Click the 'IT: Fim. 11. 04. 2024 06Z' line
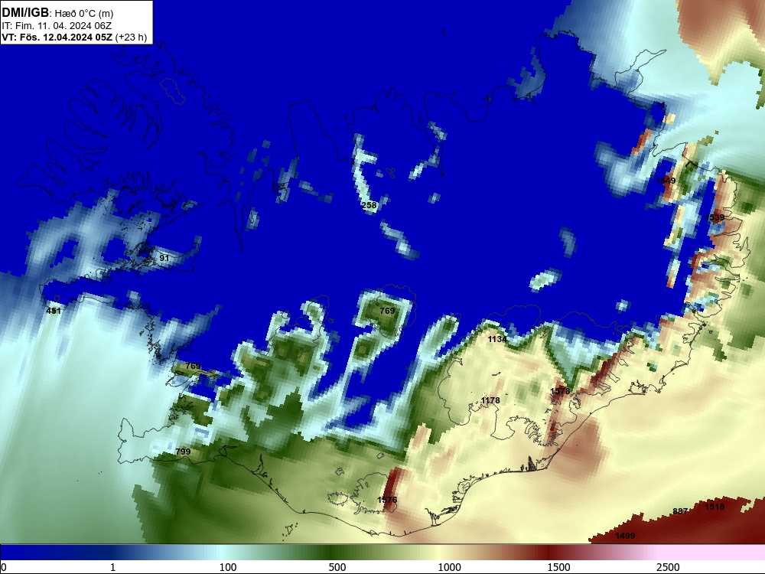 [x=57, y=25]
